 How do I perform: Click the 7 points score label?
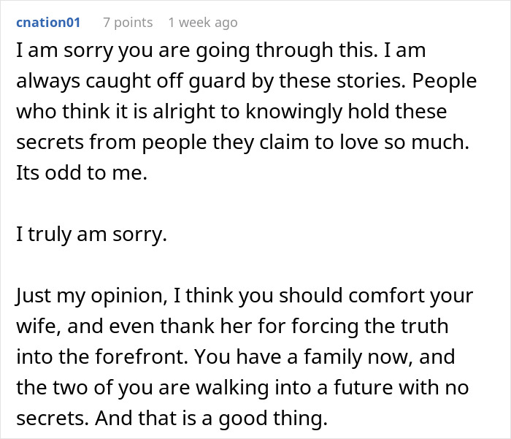[128, 23]
